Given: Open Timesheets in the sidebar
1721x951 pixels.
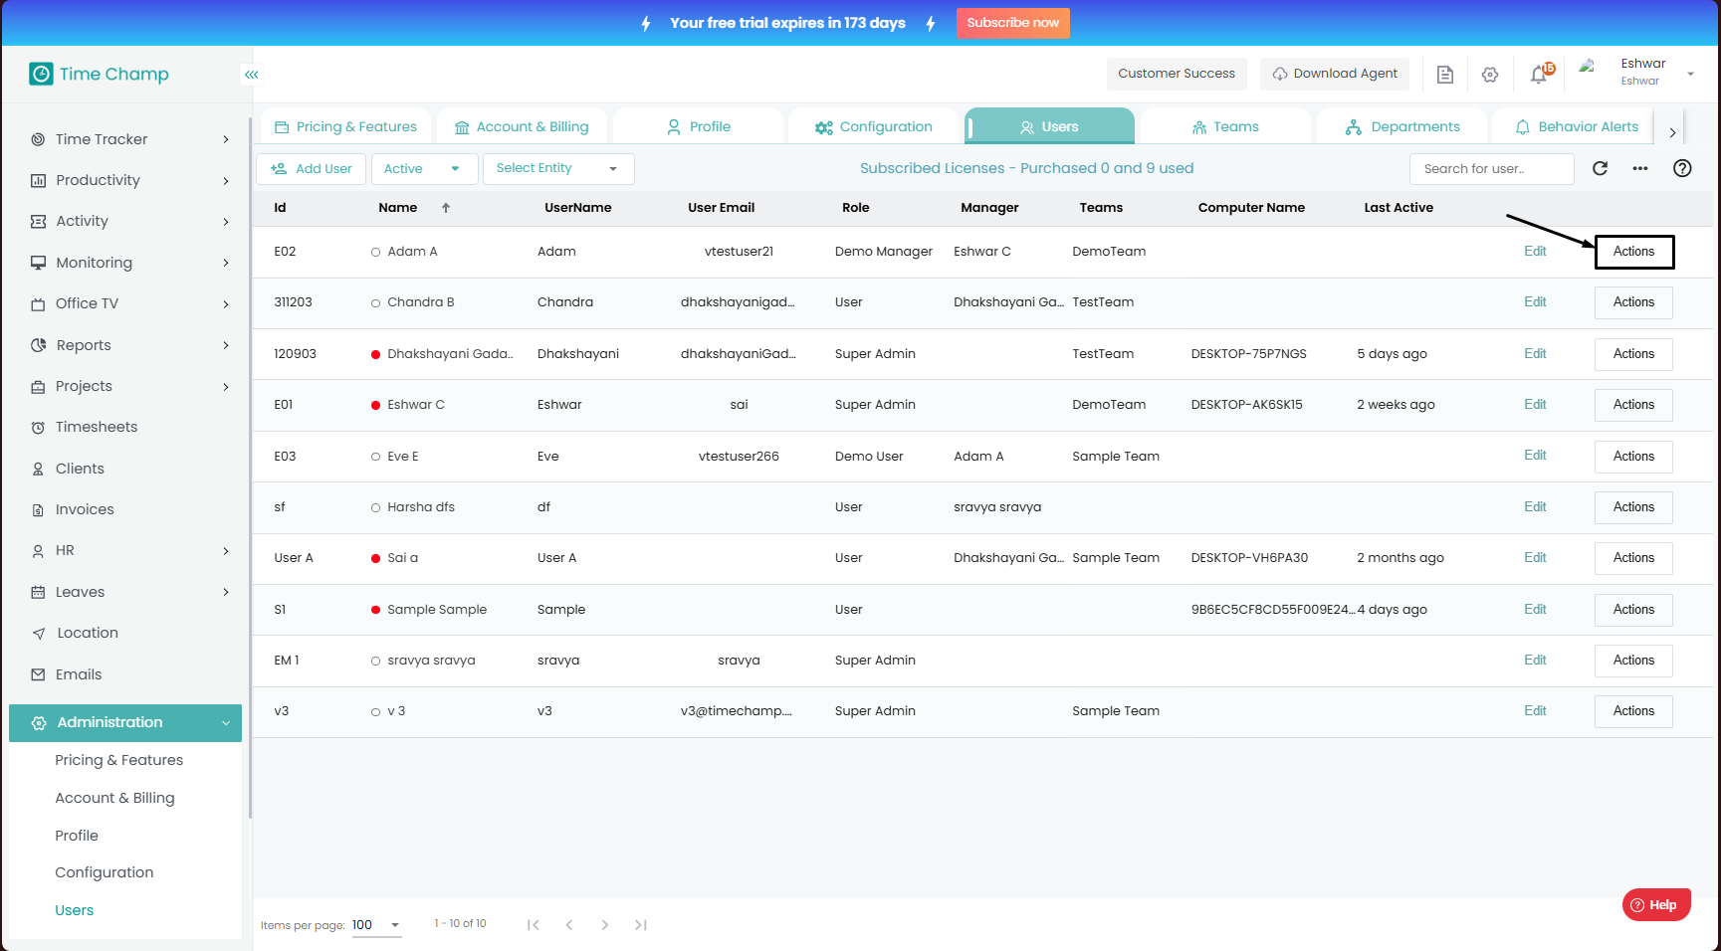Looking at the screenshot, I should [97, 427].
